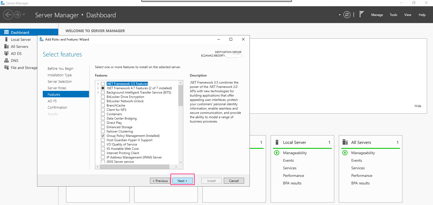
Task: Open the navigation history dropdown arrow
Action: (24, 15)
